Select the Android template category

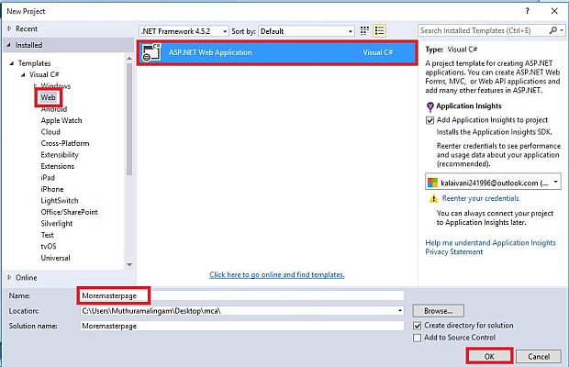coord(54,109)
